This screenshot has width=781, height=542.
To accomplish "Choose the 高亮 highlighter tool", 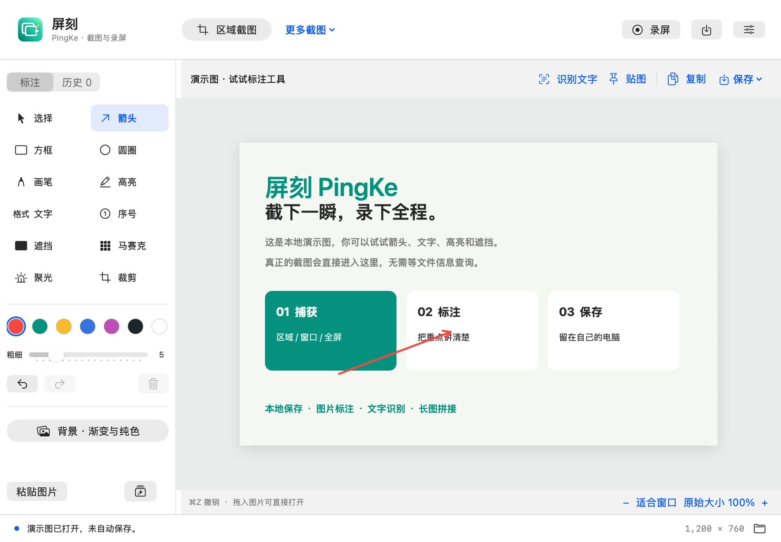I will 129,182.
